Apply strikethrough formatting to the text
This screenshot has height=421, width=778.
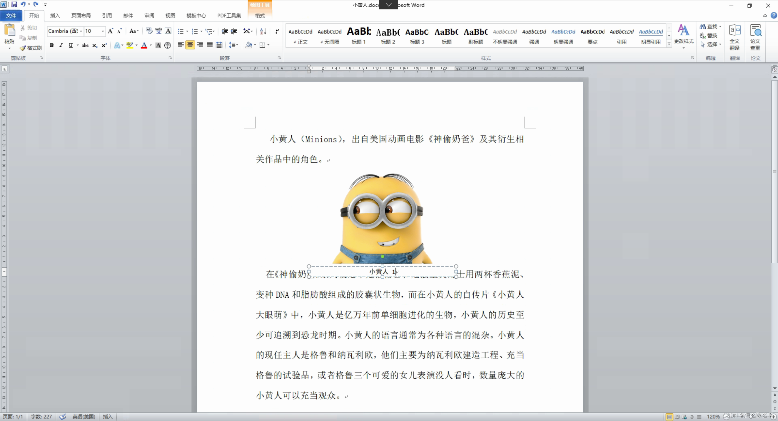(x=85, y=46)
